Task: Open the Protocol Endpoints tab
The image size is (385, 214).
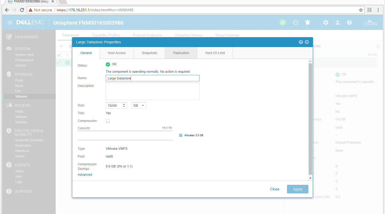Action: click(x=148, y=35)
